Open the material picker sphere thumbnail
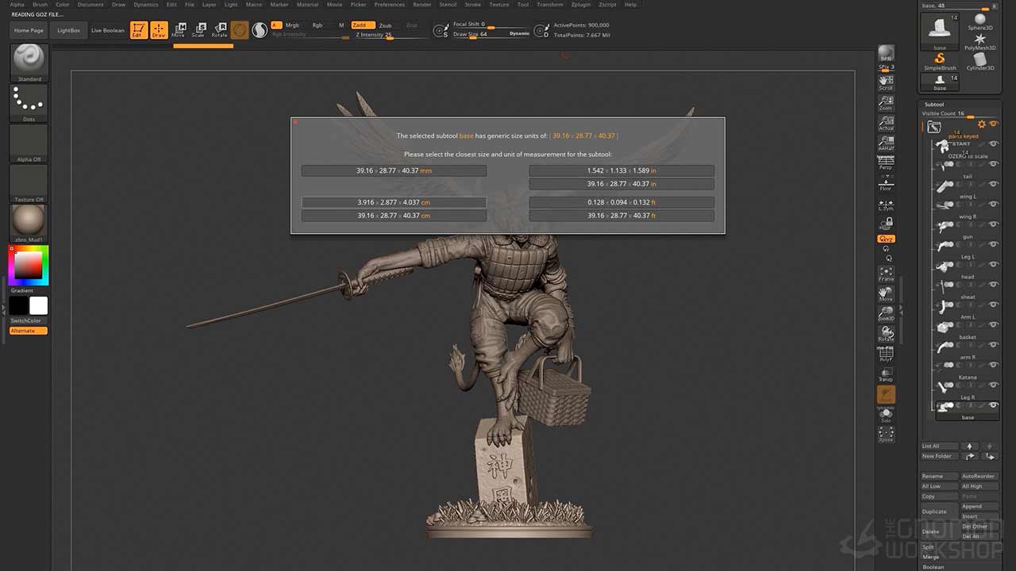The image size is (1016, 571). pos(29,221)
